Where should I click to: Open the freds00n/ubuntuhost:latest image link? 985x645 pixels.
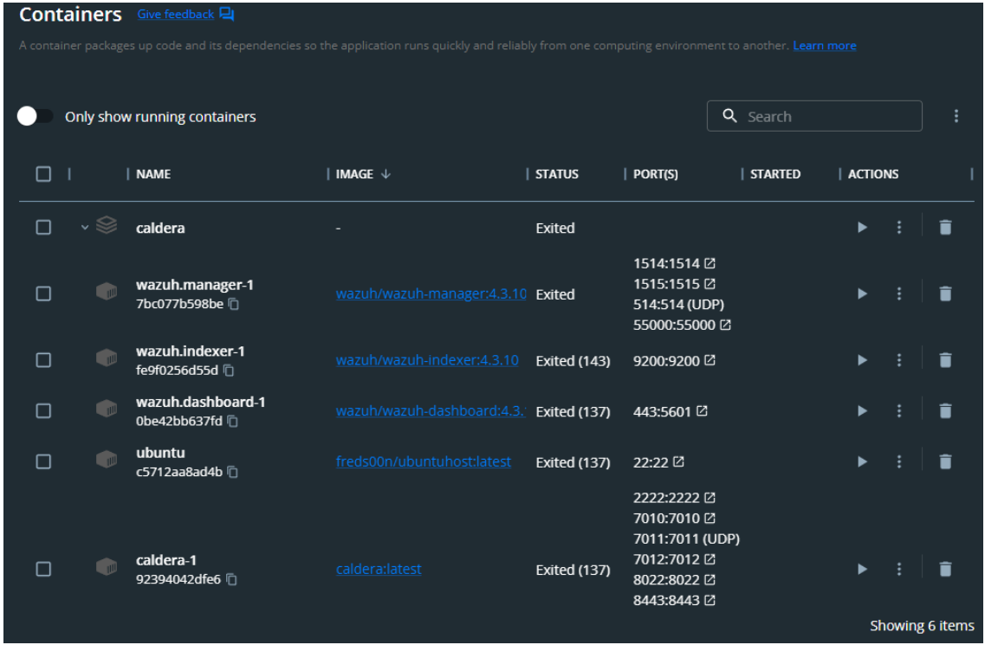click(423, 462)
